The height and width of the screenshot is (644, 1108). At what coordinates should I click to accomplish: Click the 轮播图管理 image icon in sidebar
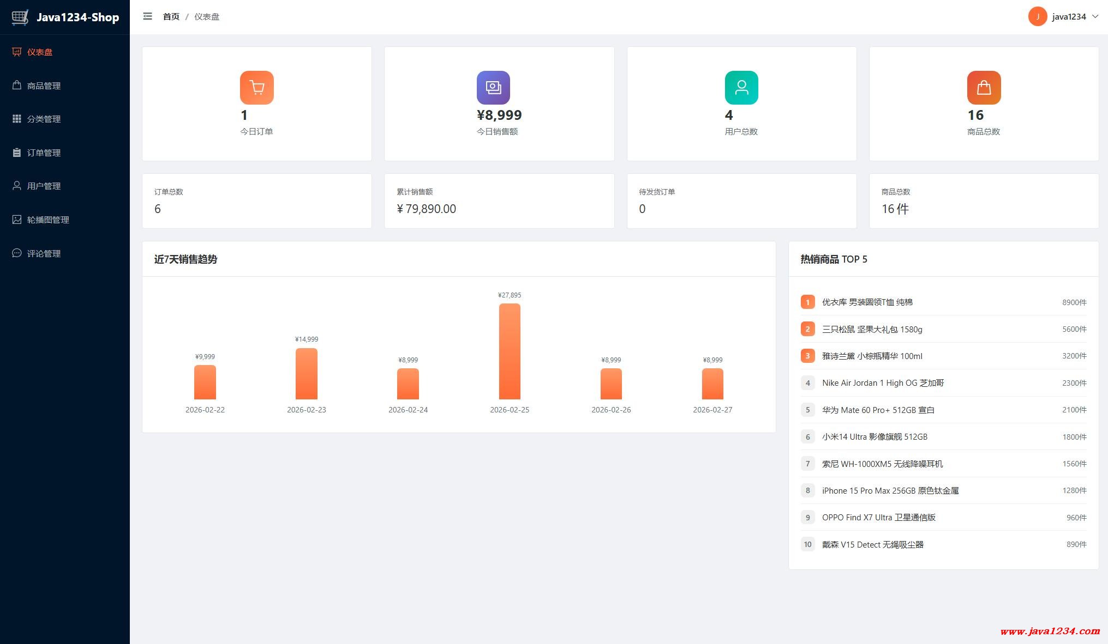17,220
